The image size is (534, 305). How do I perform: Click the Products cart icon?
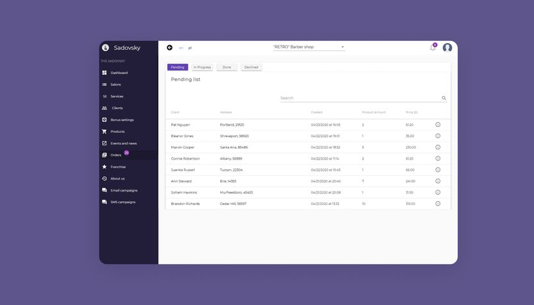coord(104,131)
